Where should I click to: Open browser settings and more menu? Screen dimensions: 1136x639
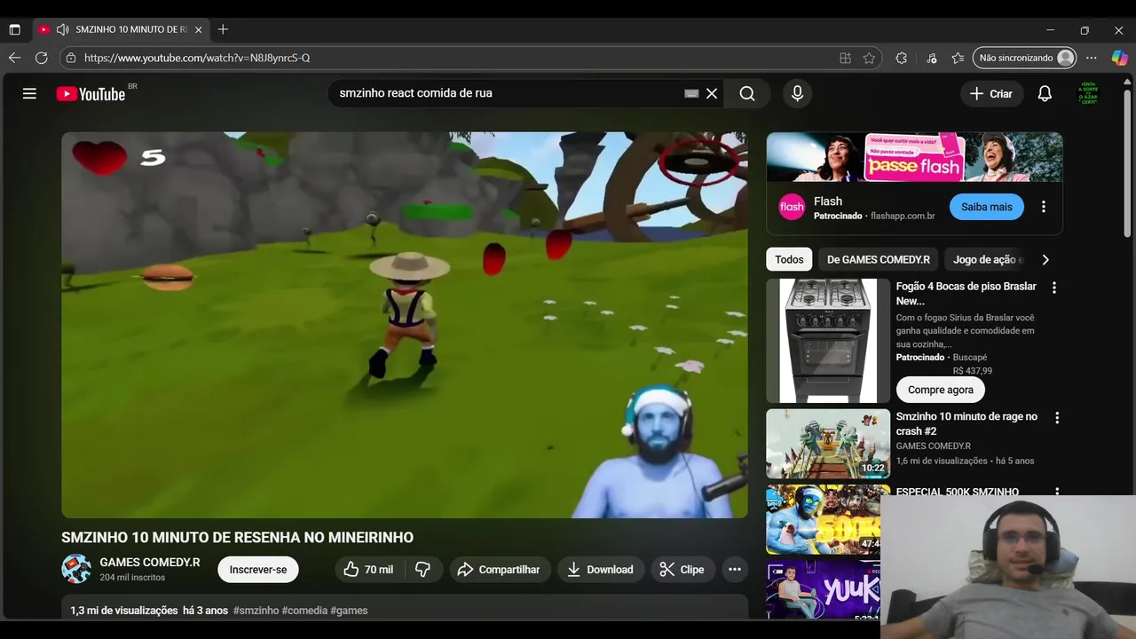click(1092, 58)
